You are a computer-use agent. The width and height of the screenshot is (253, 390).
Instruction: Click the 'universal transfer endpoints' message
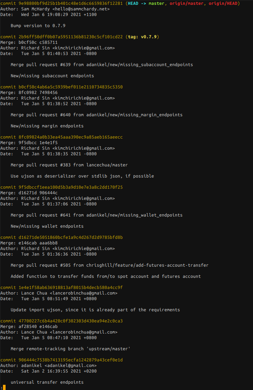pyautogui.click(x=47, y=382)
